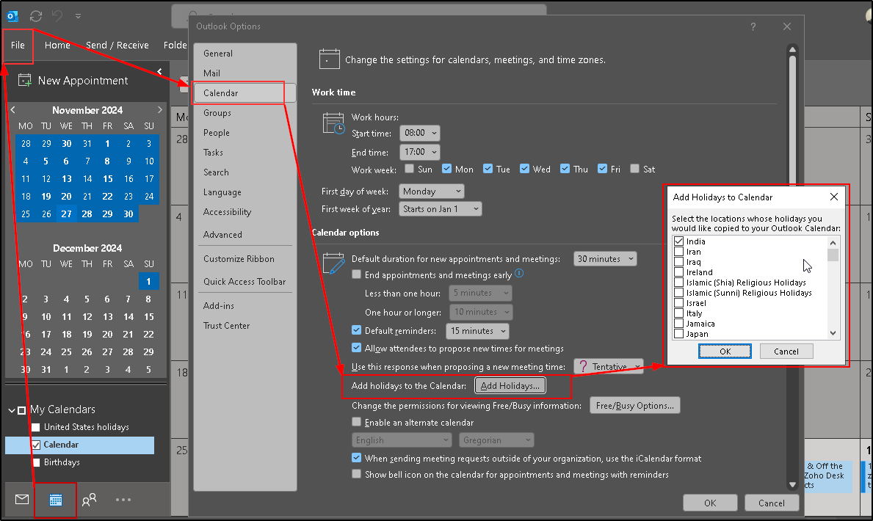This screenshot has width=873, height=521.
Task: Click the New Appointment calendar icon
Action: (25, 81)
